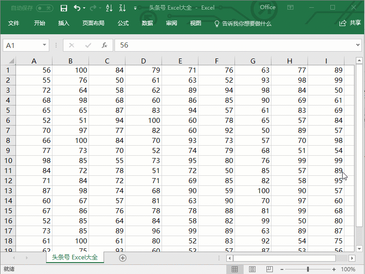Click cell E17 containing 99
This screenshot has width=365, height=274.
[x=180, y=231]
